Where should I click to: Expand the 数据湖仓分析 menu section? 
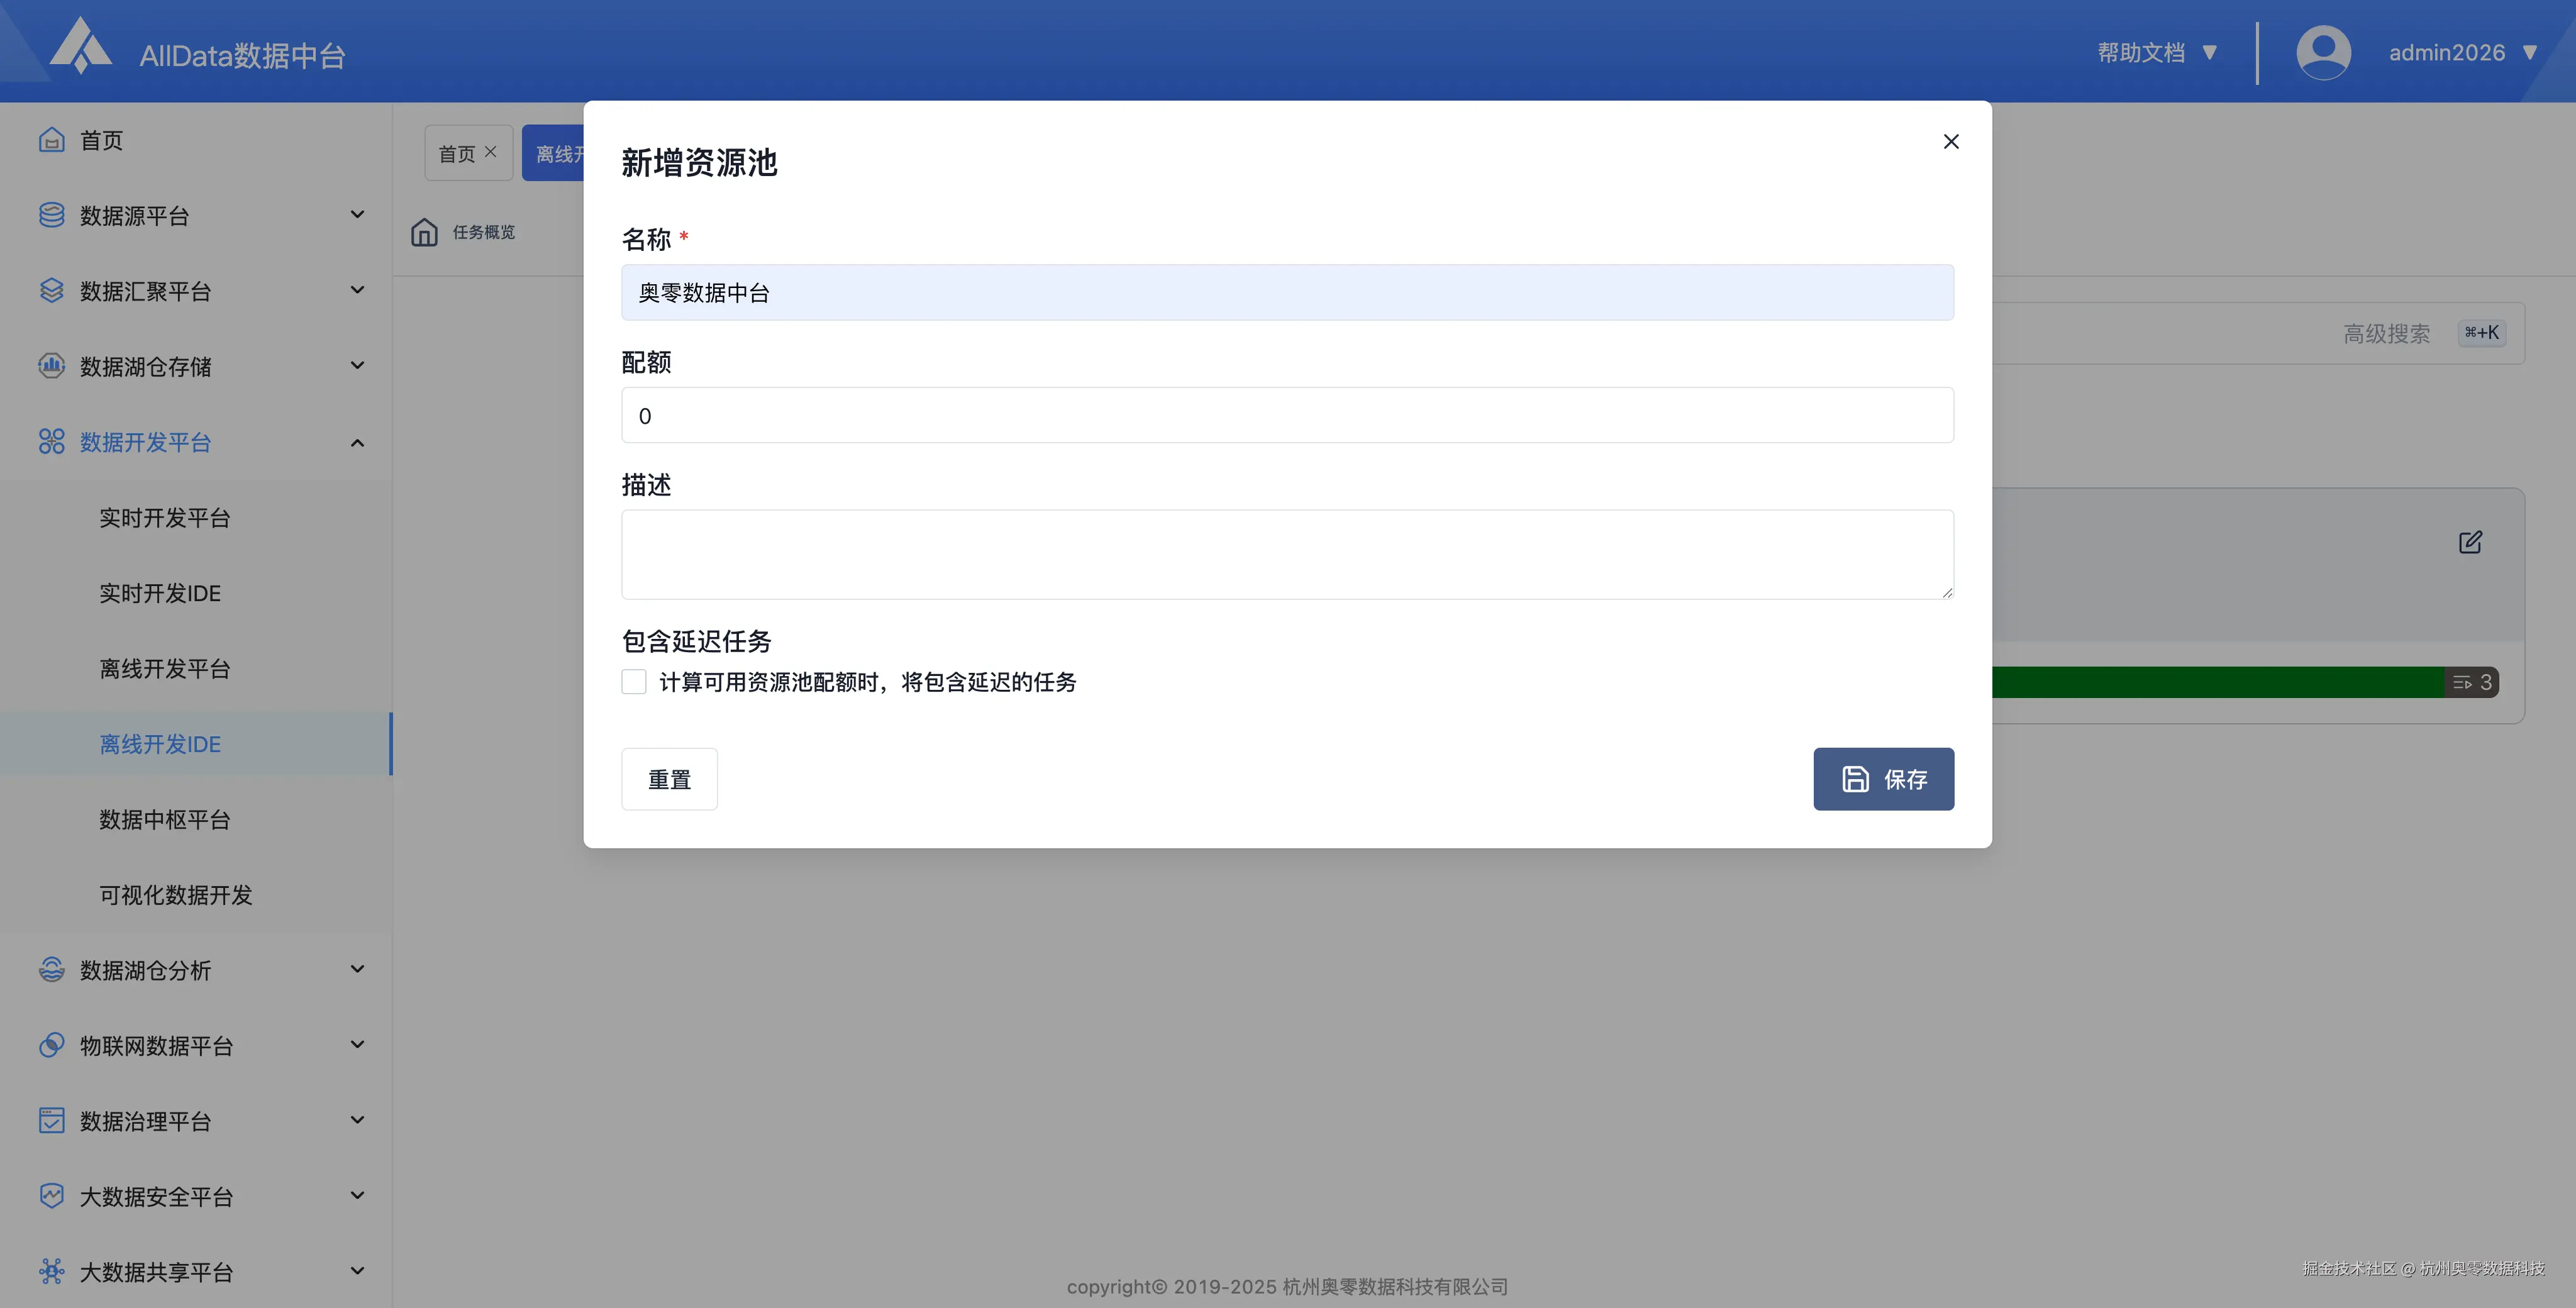pyautogui.click(x=357, y=969)
